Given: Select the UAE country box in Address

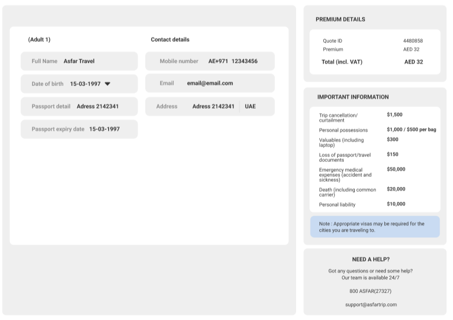Looking at the screenshot, I should pyautogui.click(x=251, y=106).
